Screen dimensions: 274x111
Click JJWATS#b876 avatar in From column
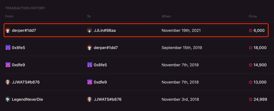pos(8,82)
